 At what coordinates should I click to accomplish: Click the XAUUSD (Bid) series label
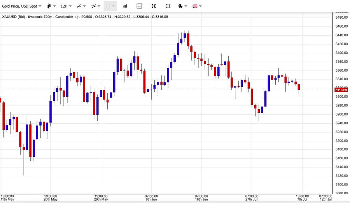coord(14,17)
